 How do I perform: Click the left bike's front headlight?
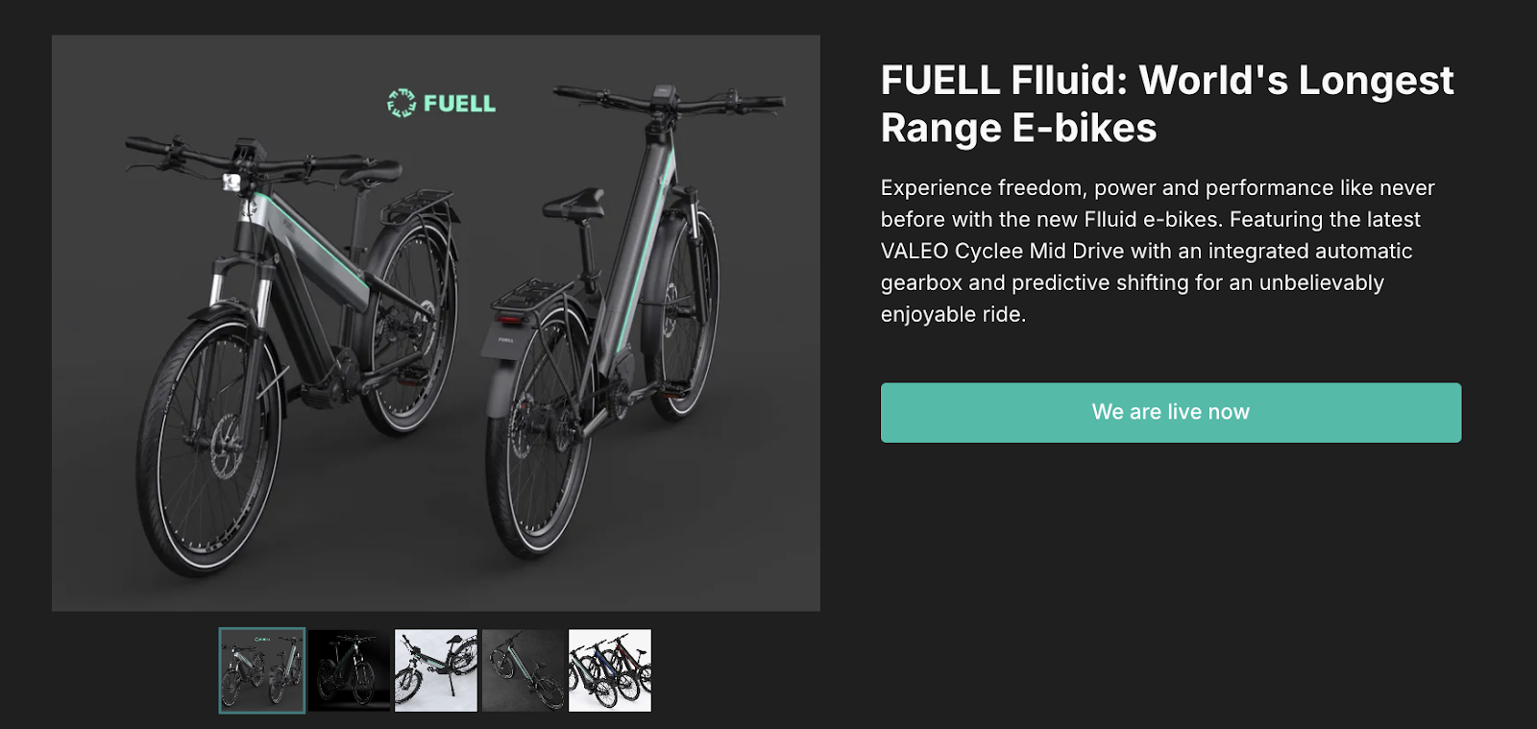(232, 182)
